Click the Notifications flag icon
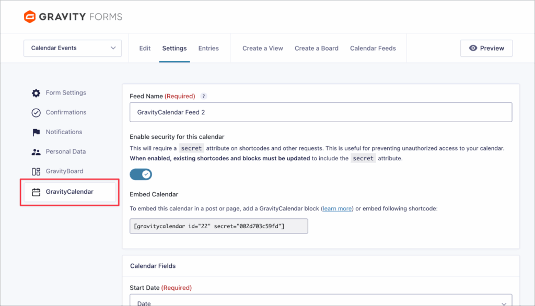Screen dimensions: 535x306 pos(36,132)
